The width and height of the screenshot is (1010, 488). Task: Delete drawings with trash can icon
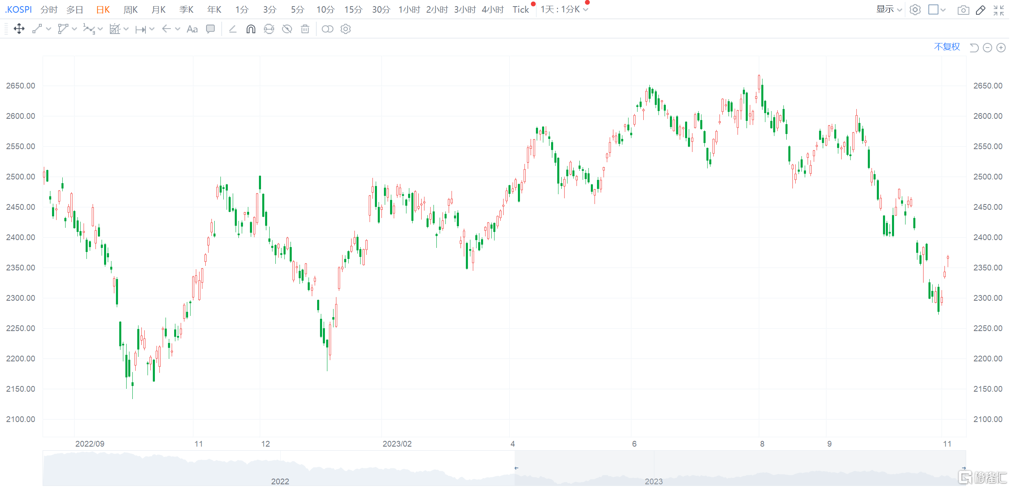(305, 29)
